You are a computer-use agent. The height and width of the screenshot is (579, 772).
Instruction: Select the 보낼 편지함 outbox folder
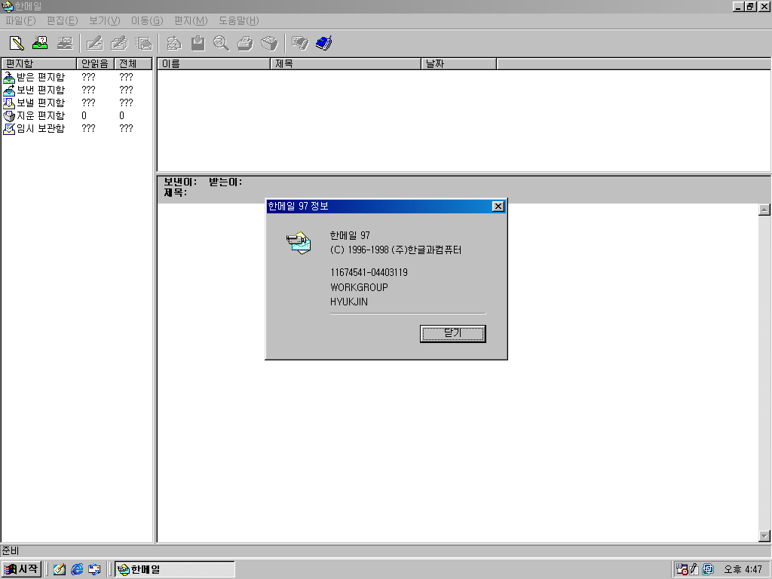(x=34, y=103)
